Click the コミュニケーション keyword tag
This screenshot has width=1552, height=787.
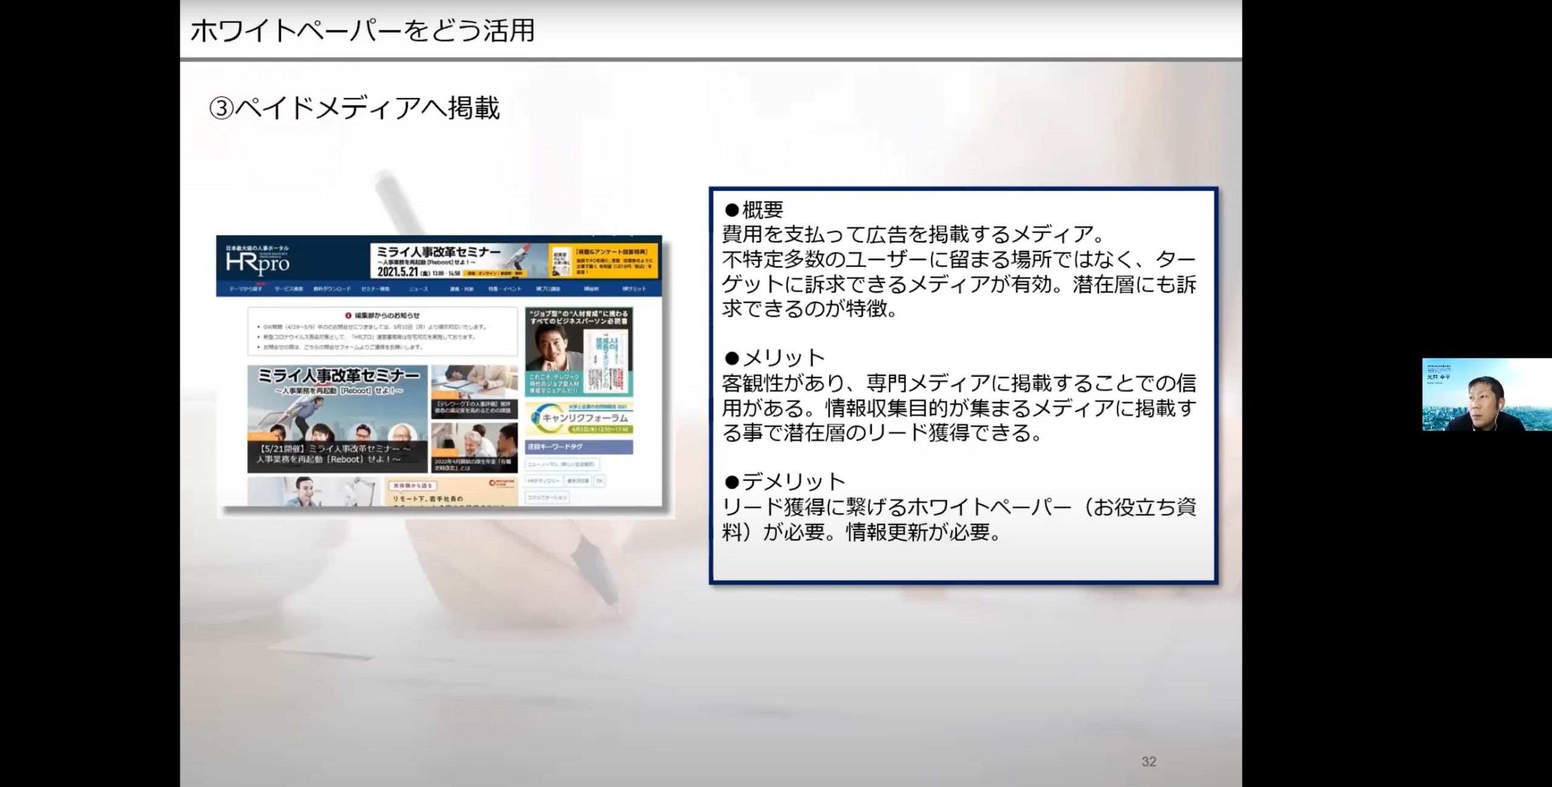[x=547, y=497]
